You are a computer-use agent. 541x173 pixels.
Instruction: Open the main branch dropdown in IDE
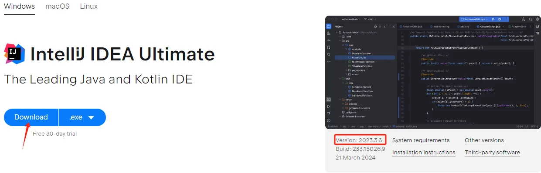(x=371, y=19)
